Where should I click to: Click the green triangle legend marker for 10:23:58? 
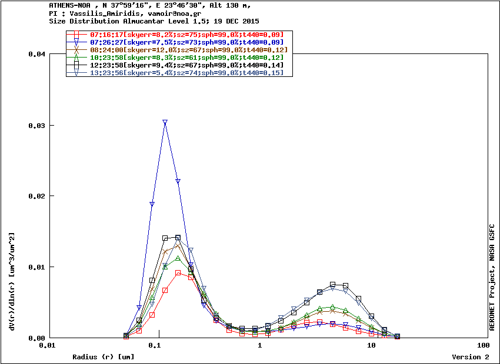[x=76, y=58]
